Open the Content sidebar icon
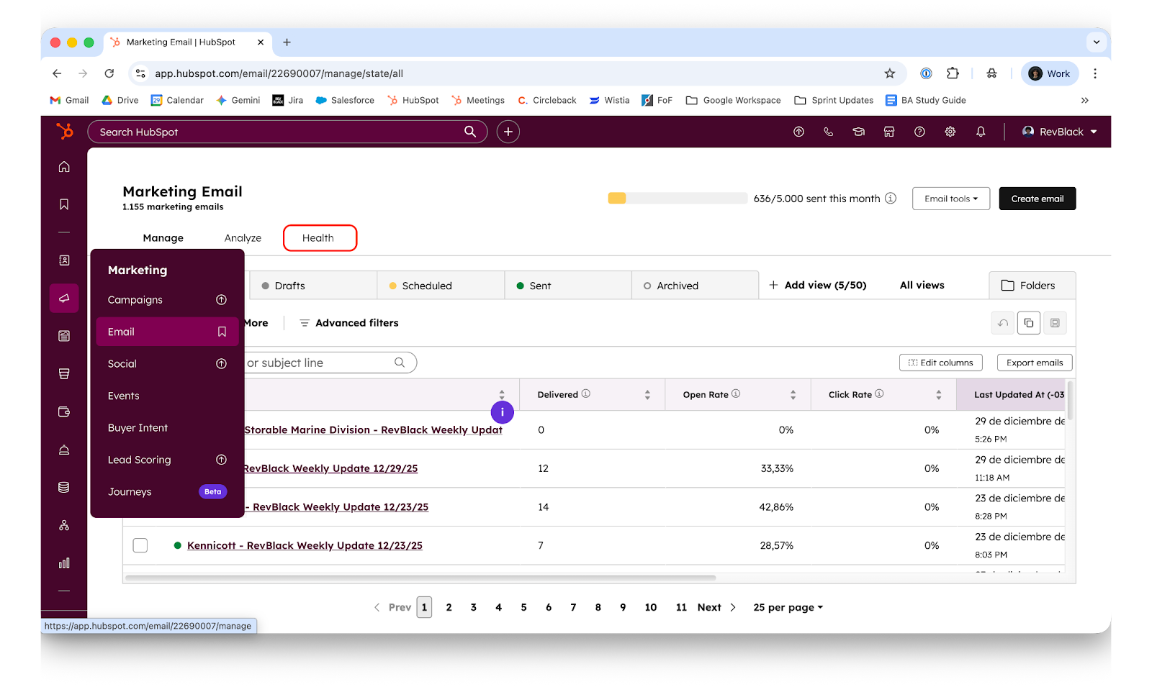Viewport: 1152px width, 687px height. (x=64, y=336)
